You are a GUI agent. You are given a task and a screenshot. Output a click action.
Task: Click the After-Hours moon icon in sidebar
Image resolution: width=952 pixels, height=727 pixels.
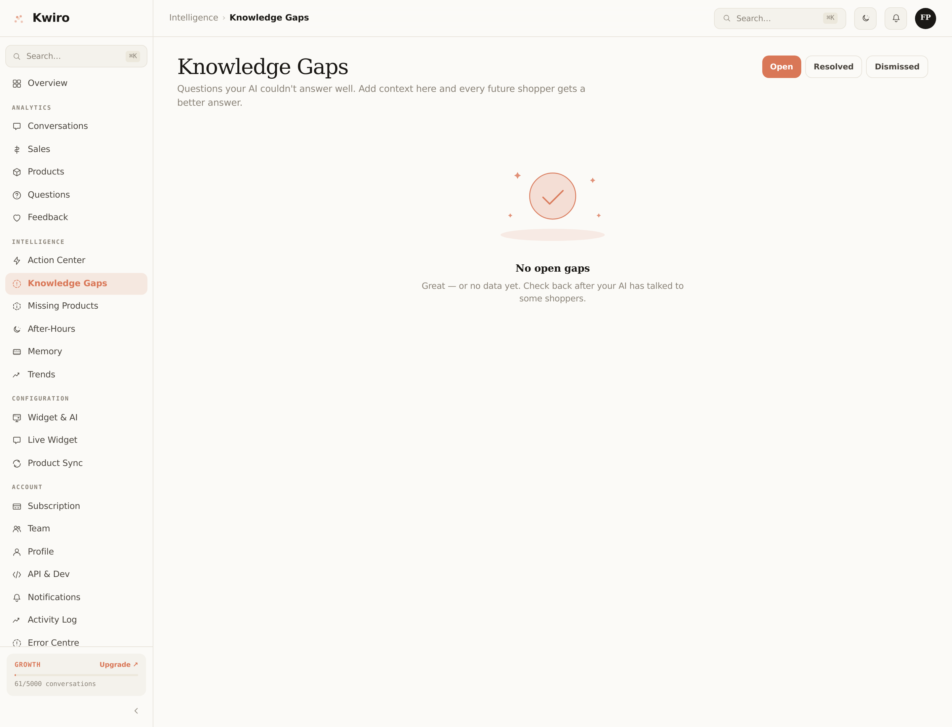[x=17, y=329]
